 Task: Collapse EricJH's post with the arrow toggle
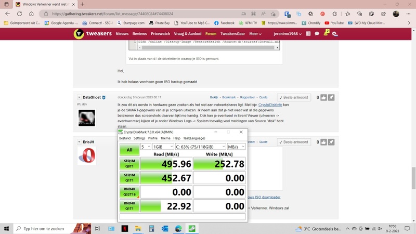[79, 142]
